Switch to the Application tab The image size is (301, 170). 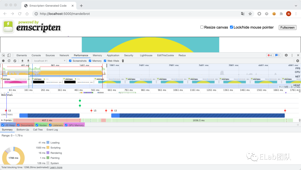[x=113, y=55]
